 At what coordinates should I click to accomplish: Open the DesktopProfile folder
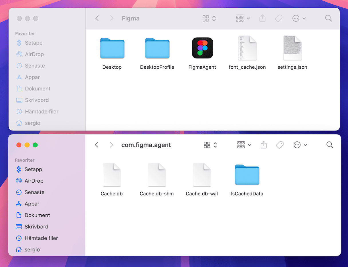tap(157, 48)
